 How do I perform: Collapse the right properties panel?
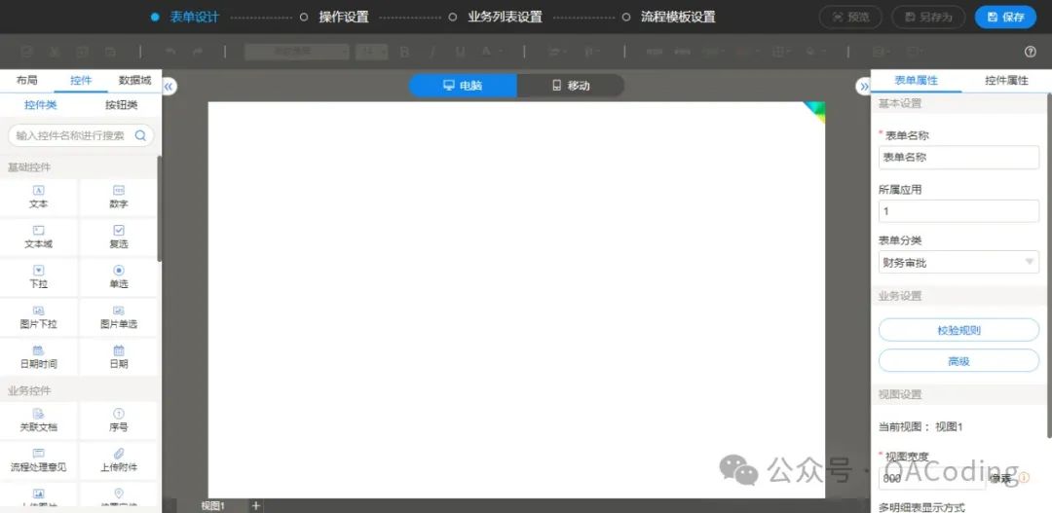pos(863,87)
